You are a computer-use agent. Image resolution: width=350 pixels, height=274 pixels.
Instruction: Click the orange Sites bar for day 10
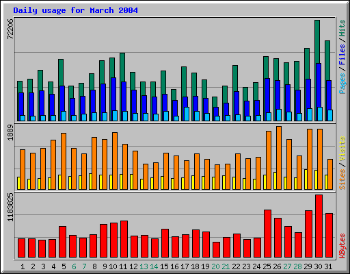click(x=115, y=161)
